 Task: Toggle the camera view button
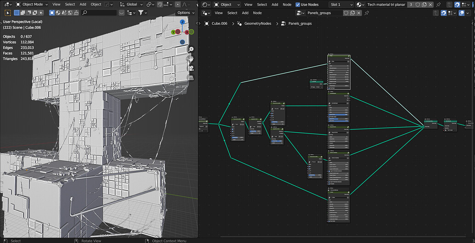click(x=191, y=68)
